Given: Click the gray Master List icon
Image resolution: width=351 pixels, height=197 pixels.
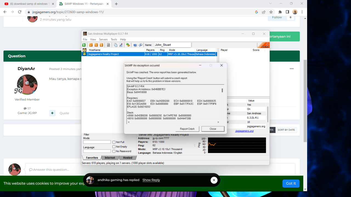Looking at the screenshot, I should [x=109, y=45].
